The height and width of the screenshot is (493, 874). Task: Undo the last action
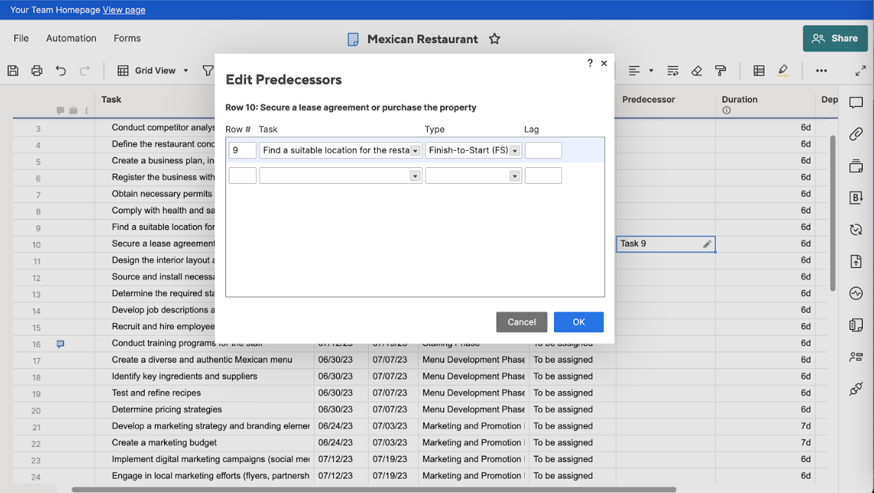pos(60,70)
